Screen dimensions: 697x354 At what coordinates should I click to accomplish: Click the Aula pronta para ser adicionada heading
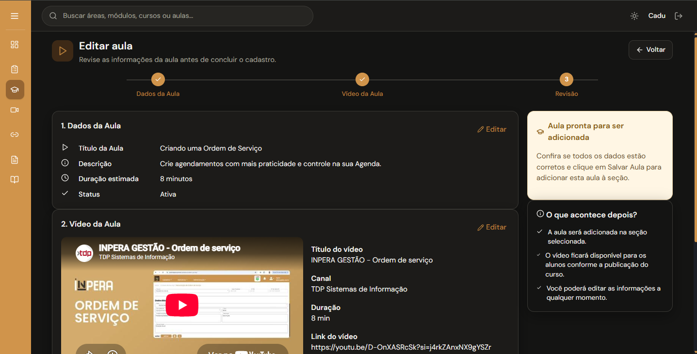coord(585,132)
